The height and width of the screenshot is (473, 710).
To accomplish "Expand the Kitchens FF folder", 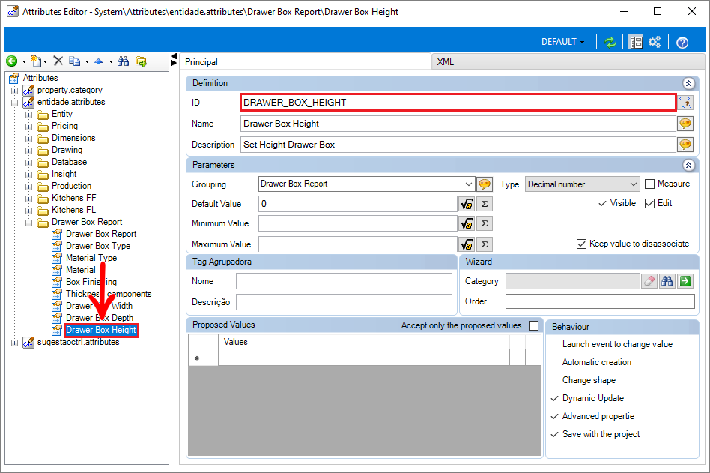I will point(29,199).
